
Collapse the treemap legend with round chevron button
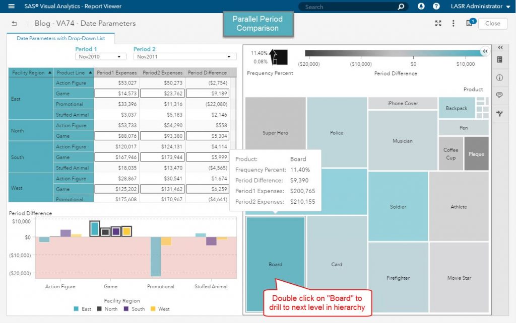pos(485,51)
